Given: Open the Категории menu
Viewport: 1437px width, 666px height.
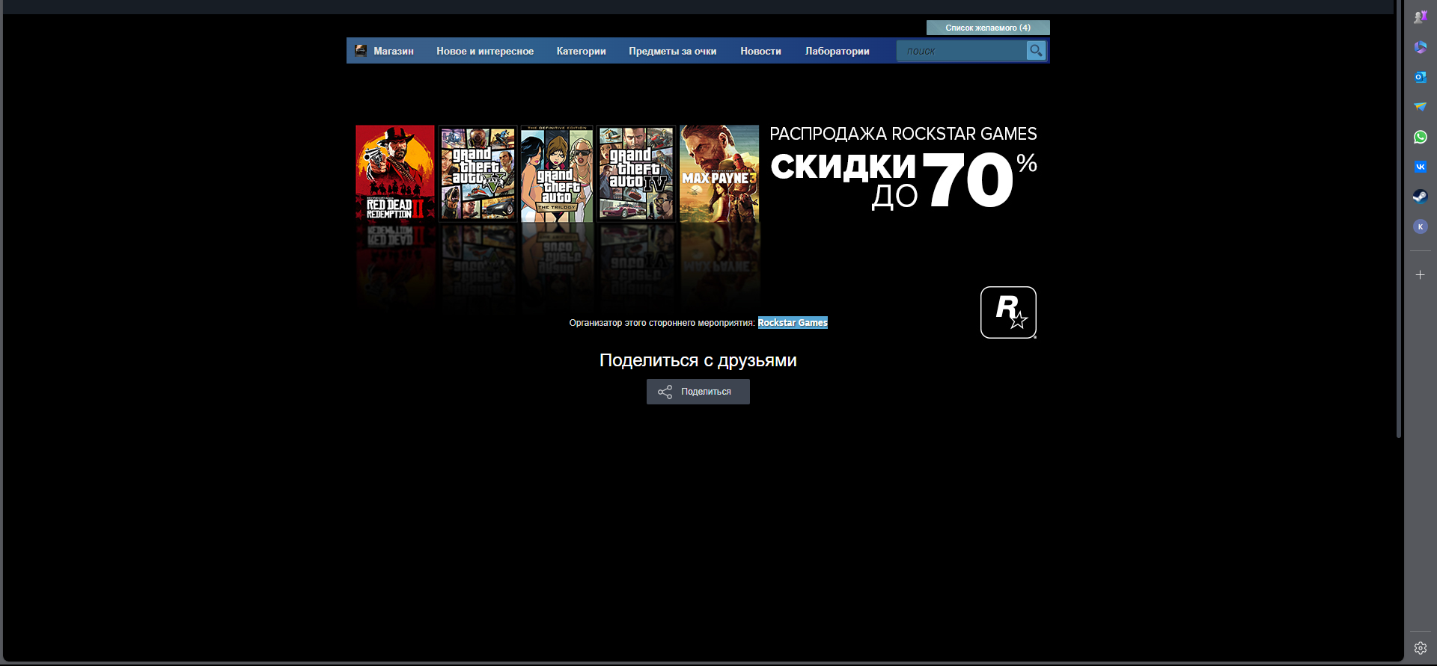Looking at the screenshot, I should 581,51.
